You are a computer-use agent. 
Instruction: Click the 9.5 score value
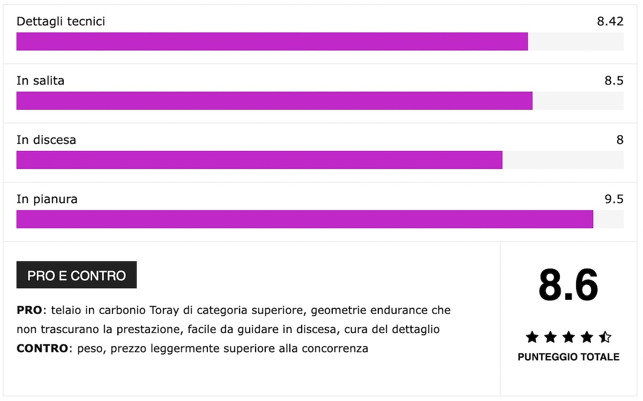[x=614, y=199]
